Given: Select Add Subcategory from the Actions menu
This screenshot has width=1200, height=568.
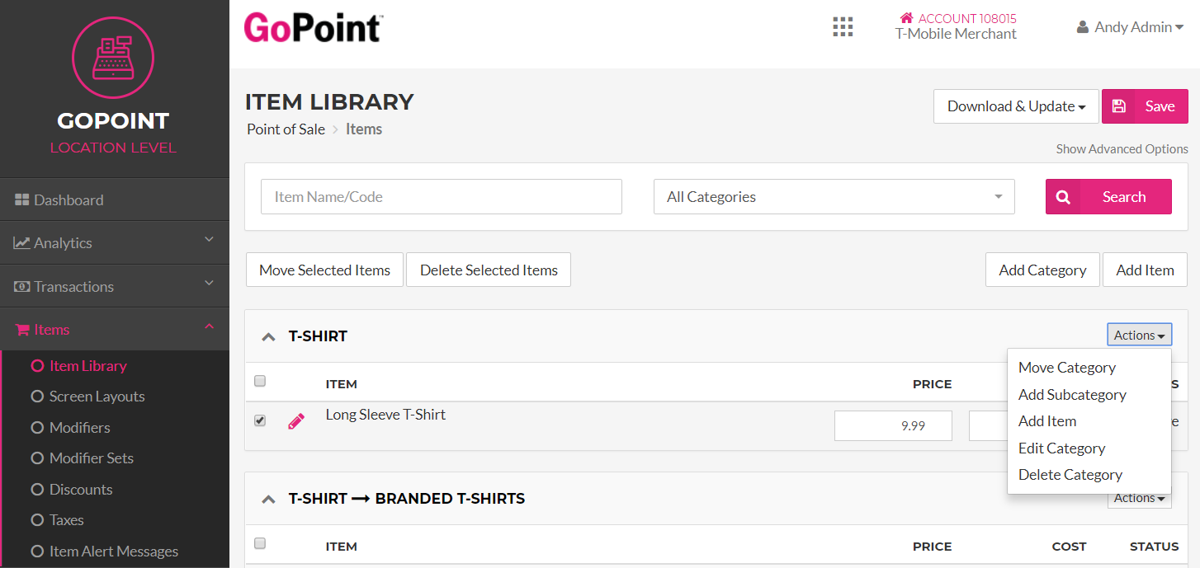Looking at the screenshot, I should click(x=1072, y=394).
